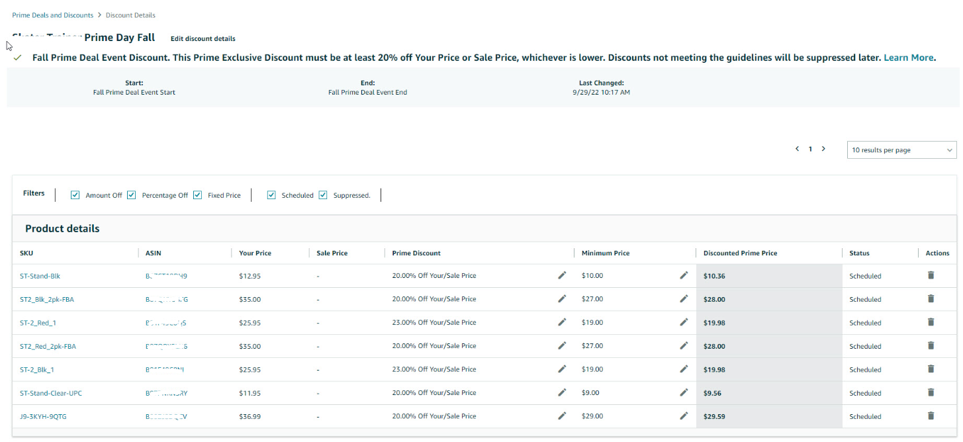Open the Learn More link
The image size is (963, 442).
pyautogui.click(x=908, y=58)
